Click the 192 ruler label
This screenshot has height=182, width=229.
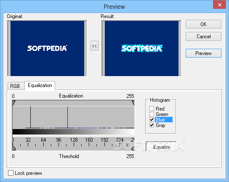(104, 140)
